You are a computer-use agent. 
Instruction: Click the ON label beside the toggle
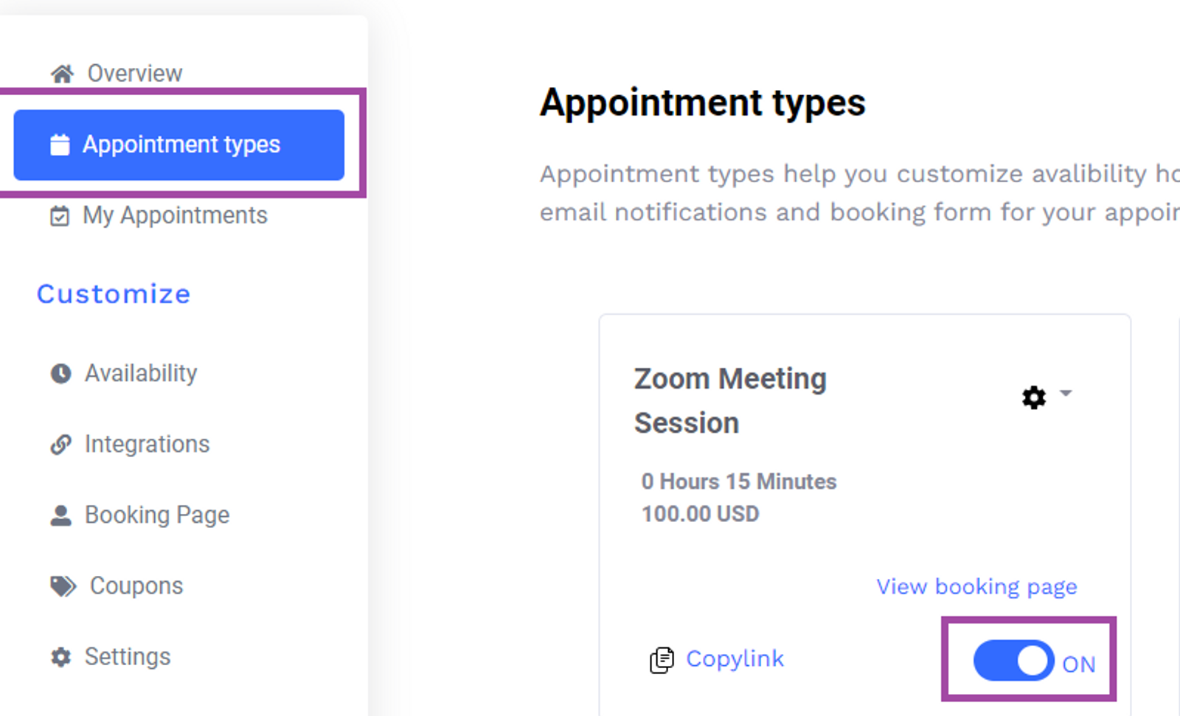(x=1078, y=664)
